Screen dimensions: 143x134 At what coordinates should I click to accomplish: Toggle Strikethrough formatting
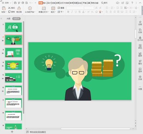coord(79,12)
